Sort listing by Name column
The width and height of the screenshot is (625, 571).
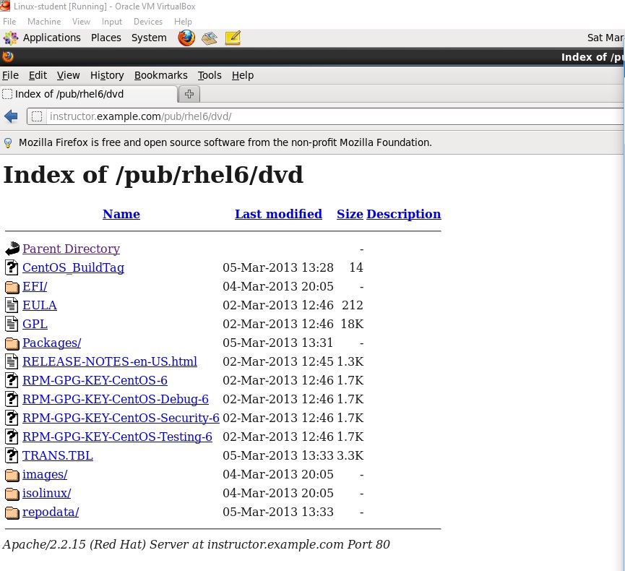(x=121, y=214)
